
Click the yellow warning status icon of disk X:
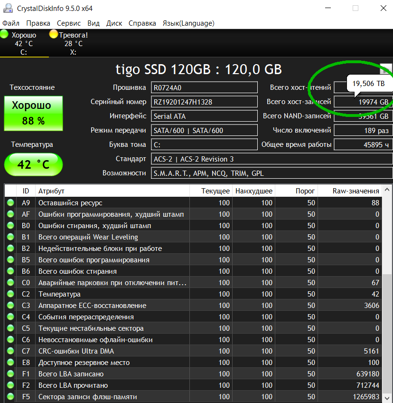tap(53, 34)
